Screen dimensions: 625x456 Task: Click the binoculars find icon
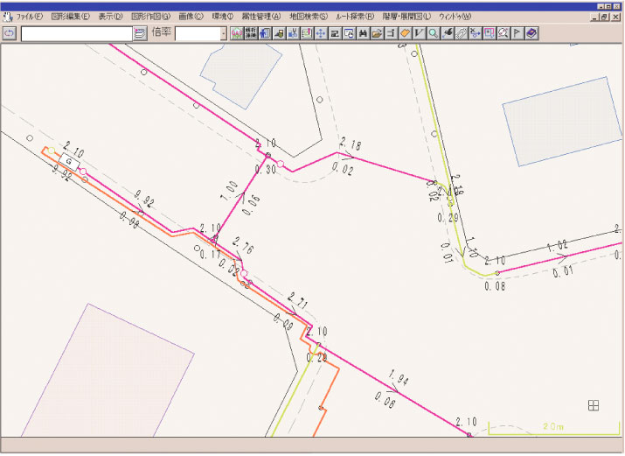[x=363, y=33]
